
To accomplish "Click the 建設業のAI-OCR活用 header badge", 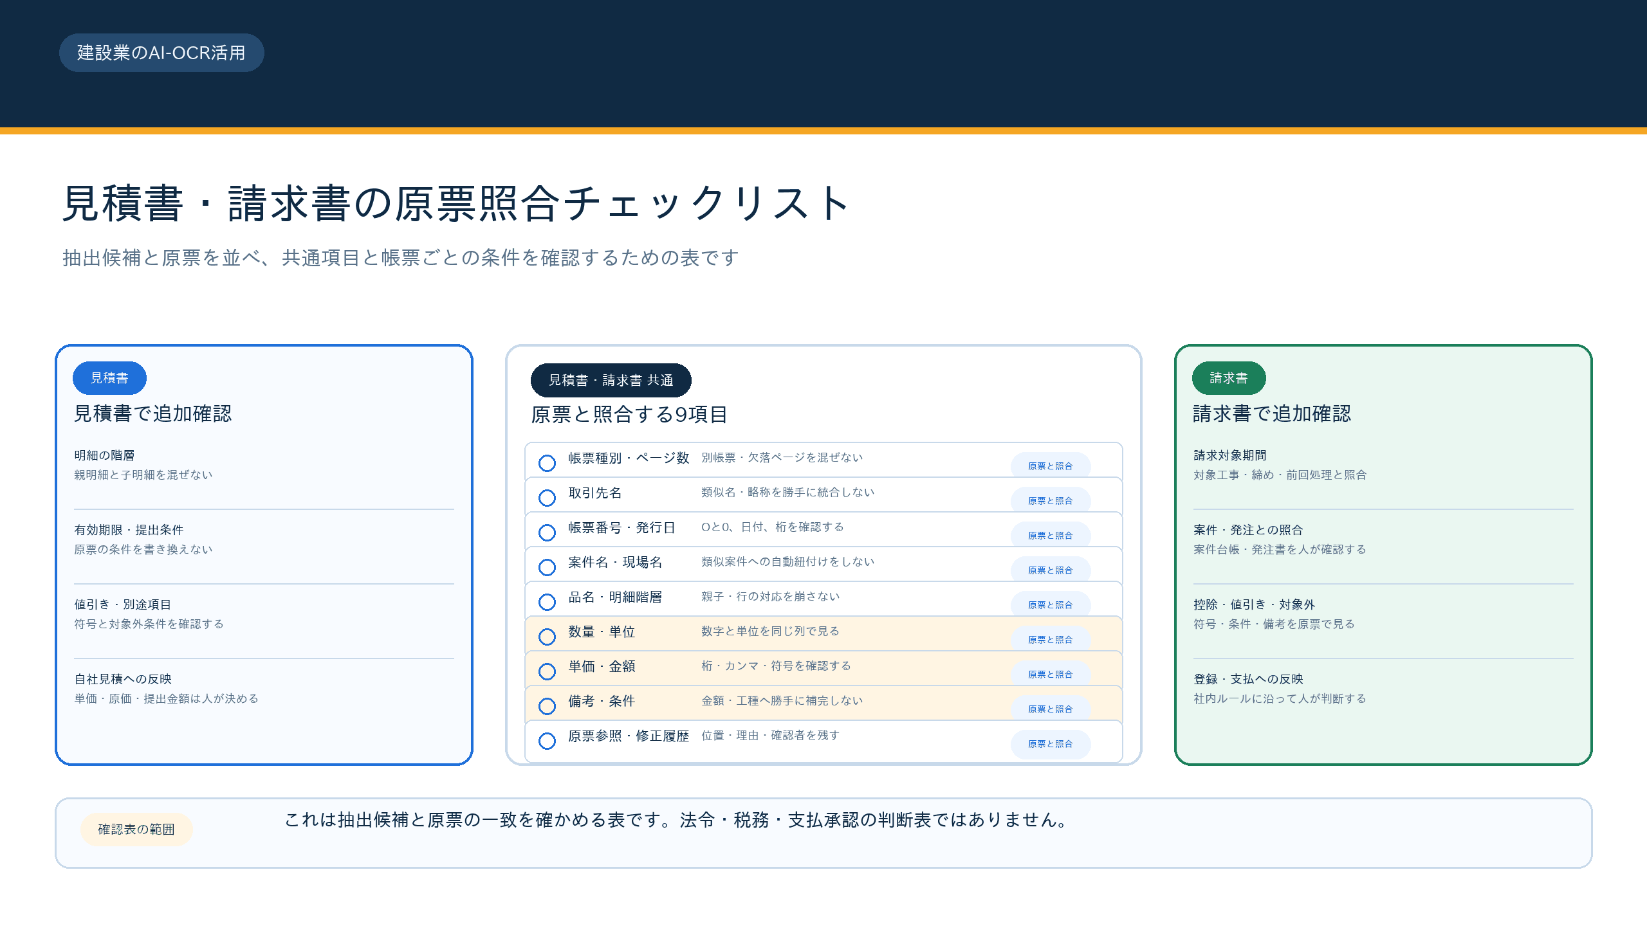I will (161, 53).
